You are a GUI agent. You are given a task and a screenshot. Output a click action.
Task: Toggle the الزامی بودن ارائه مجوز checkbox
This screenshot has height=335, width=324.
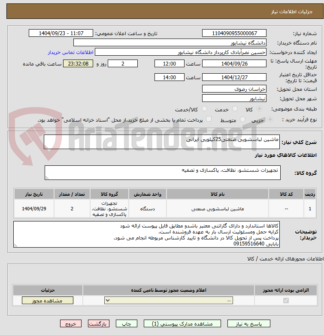[x=286, y=300]
